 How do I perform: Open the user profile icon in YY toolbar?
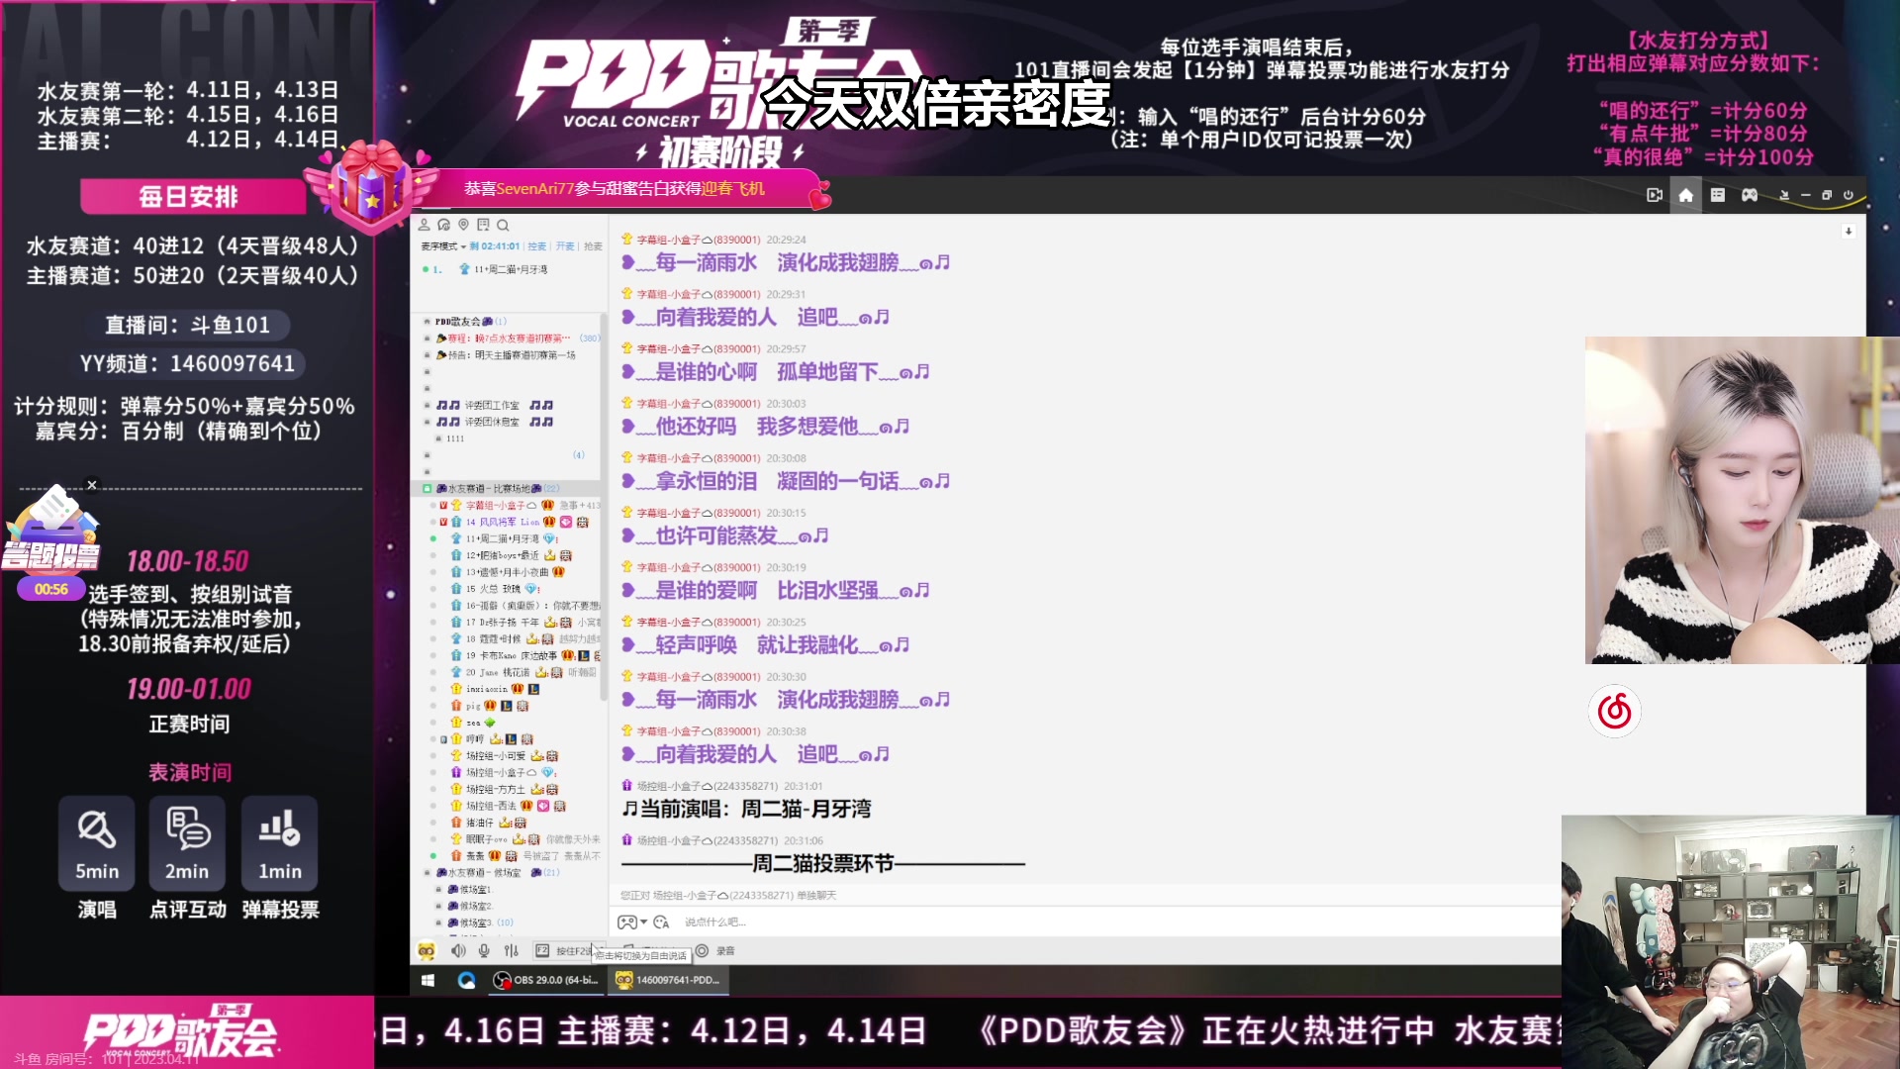click(x=424, y=225)
